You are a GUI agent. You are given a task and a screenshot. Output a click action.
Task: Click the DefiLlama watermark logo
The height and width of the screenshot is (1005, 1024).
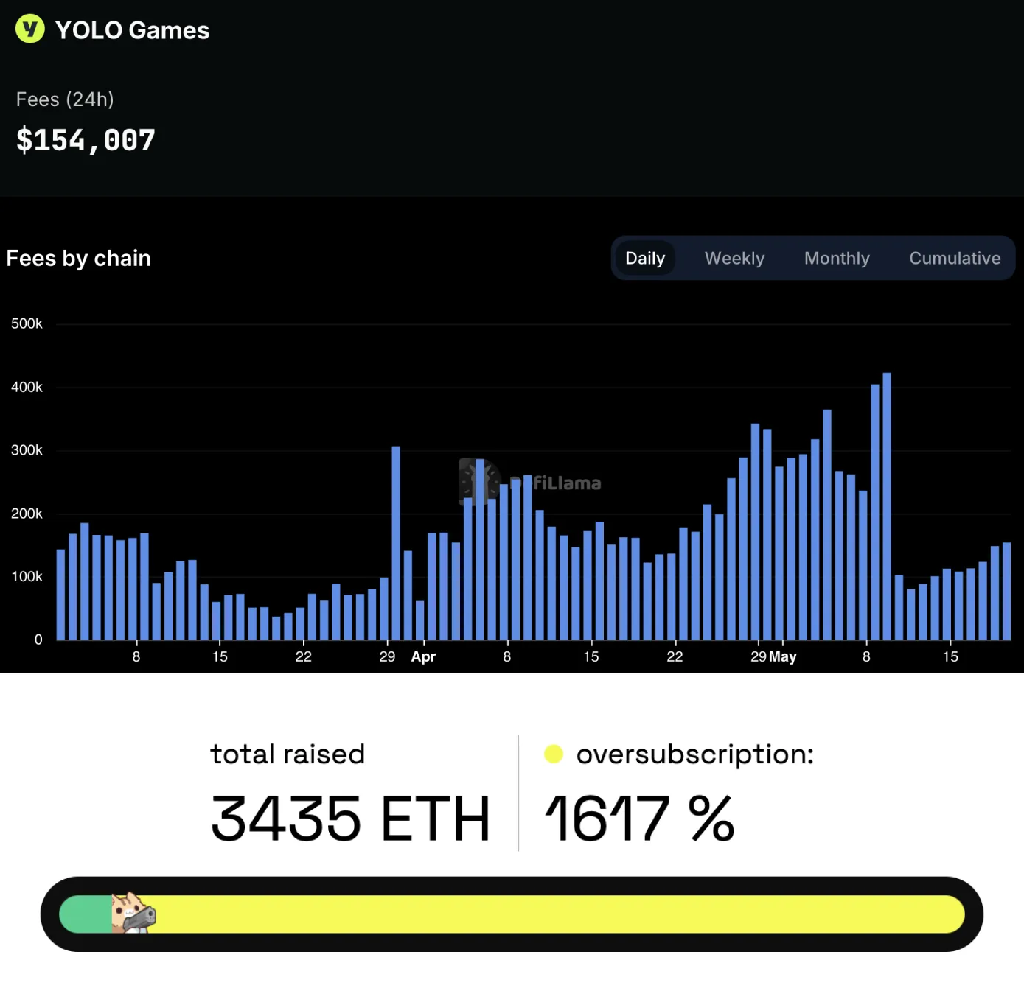530,483
